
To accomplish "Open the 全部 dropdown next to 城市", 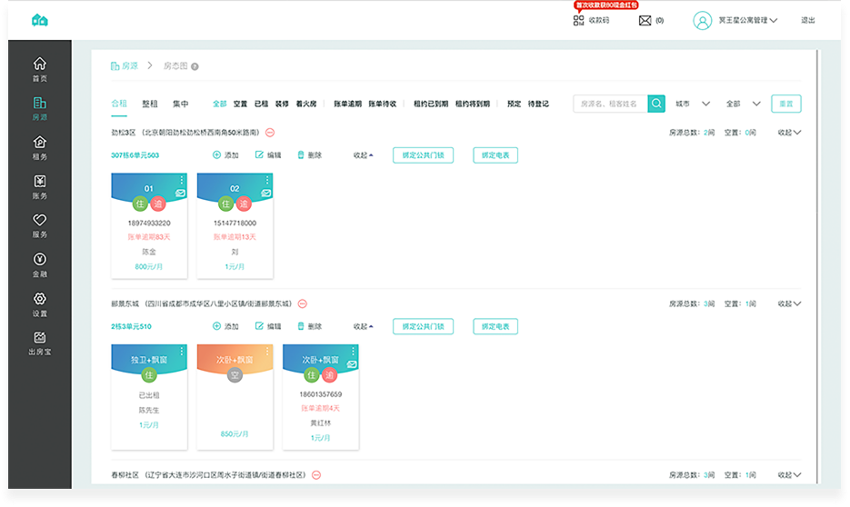I will pos(744,104).
